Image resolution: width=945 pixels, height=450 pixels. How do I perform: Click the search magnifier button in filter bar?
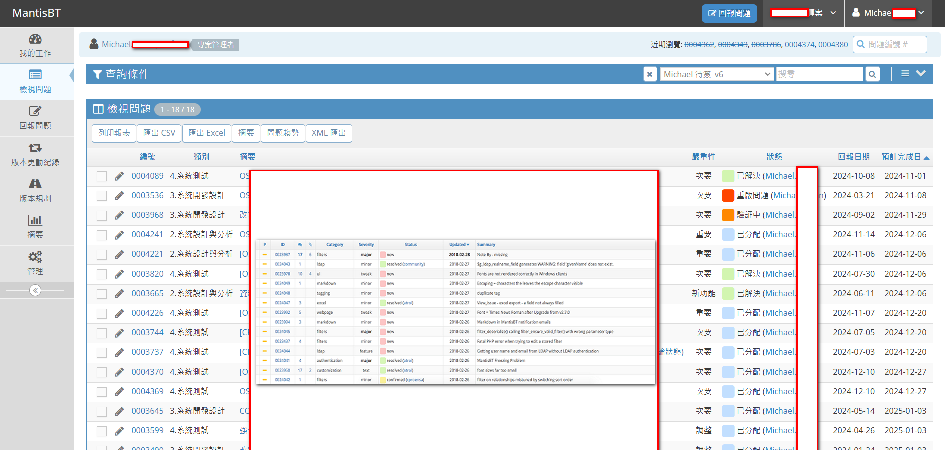872,74
